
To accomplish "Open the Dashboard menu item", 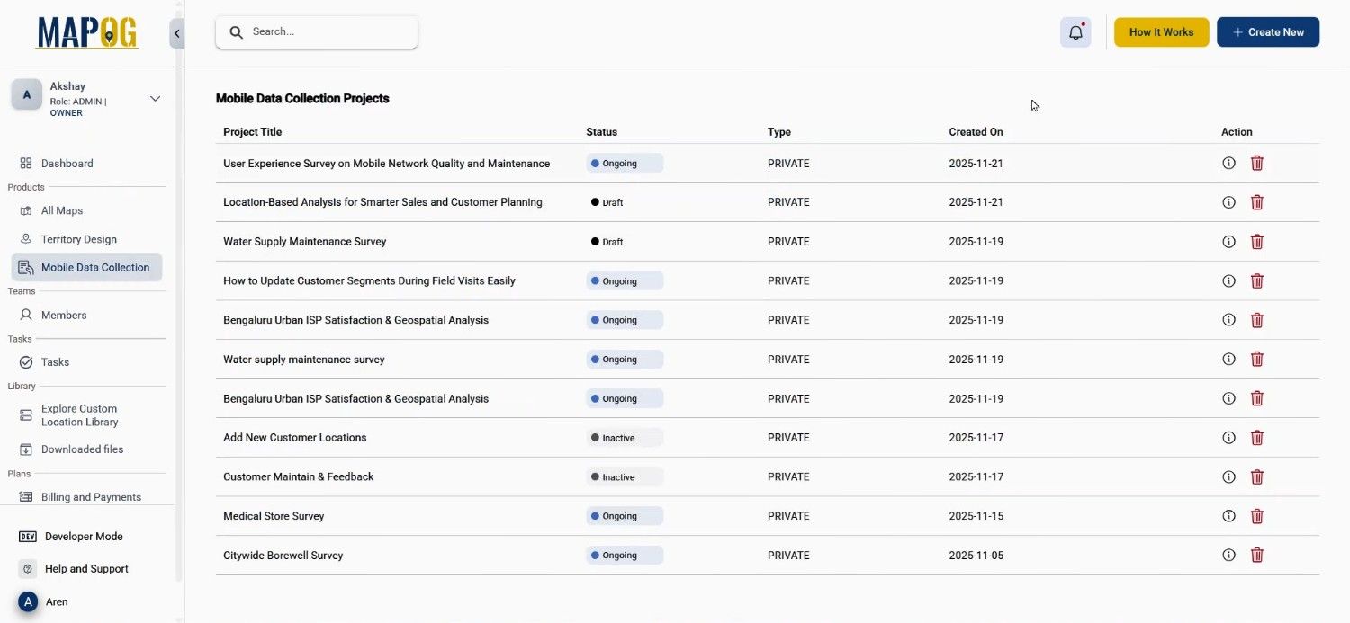I will pos(67,164).
